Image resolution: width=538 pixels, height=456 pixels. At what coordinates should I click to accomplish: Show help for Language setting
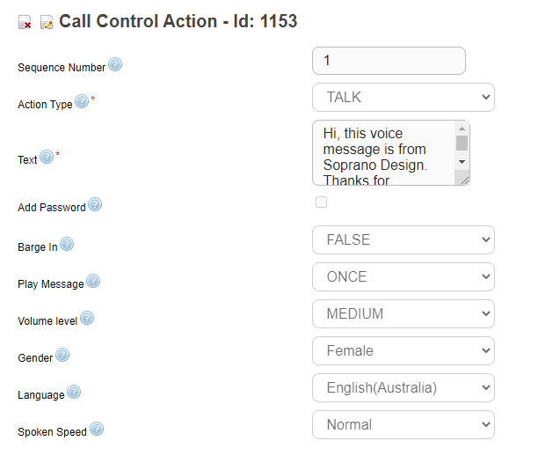pyautogui.click(x=74, y=393)
